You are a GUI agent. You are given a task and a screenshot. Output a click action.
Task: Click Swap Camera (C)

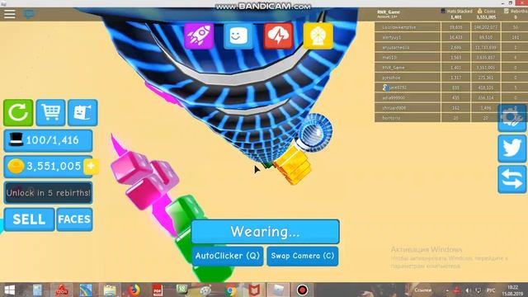[303, 256]
